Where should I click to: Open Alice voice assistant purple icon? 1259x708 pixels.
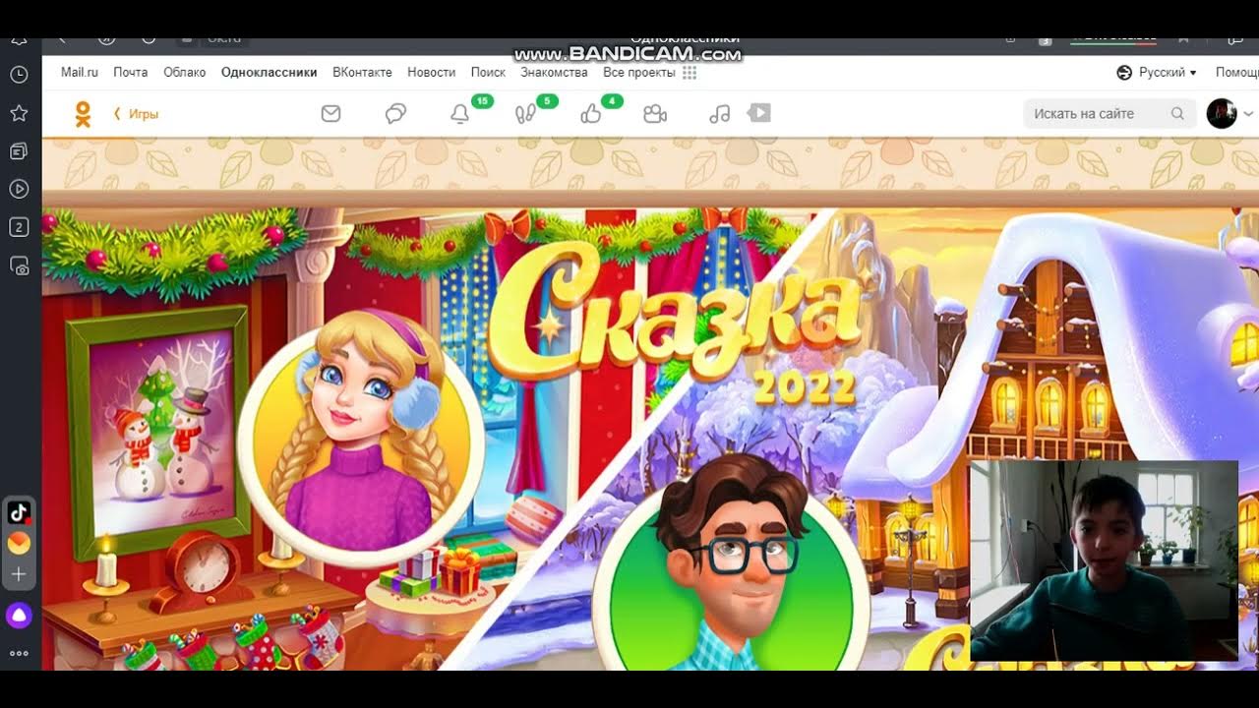pyautogui.click(x=19, y=617)
